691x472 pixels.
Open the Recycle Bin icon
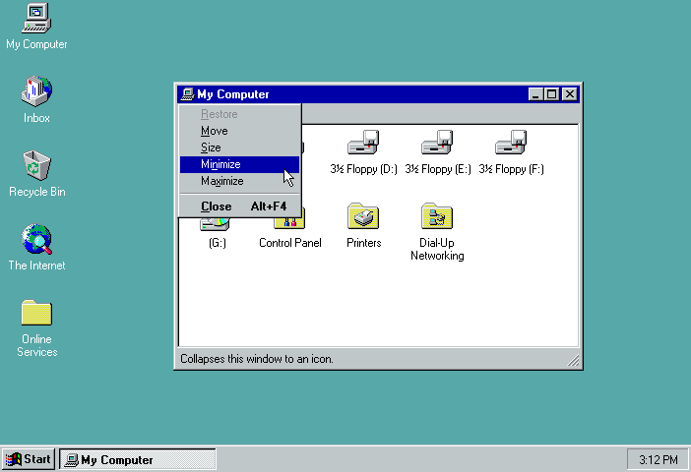(36, 166)
